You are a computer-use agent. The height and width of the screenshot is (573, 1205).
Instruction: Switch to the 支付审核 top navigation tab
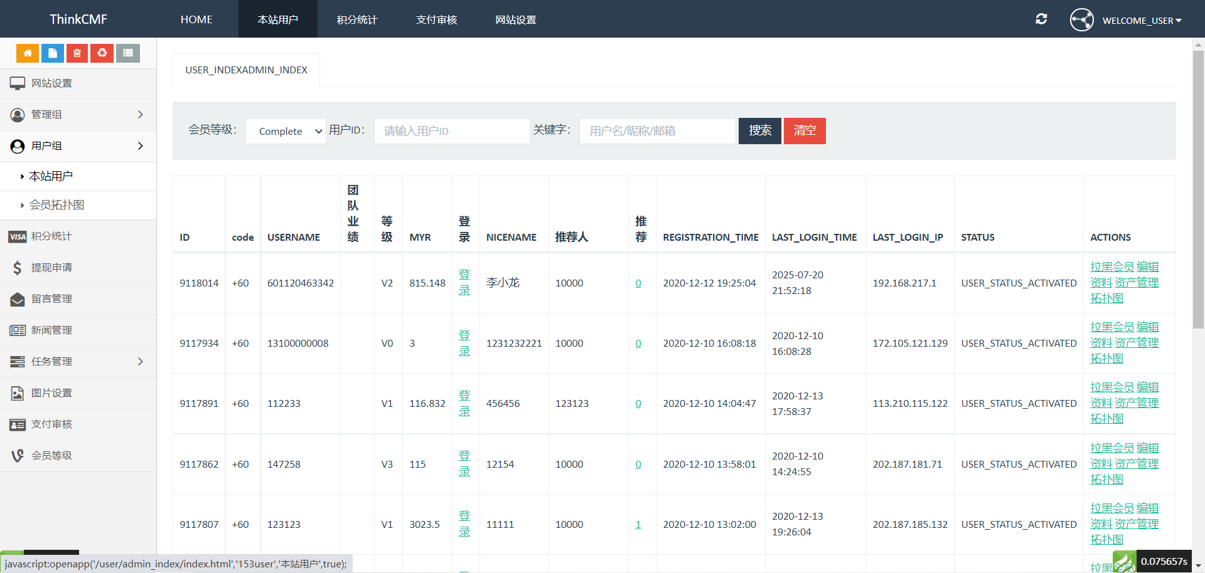point(436,19)
